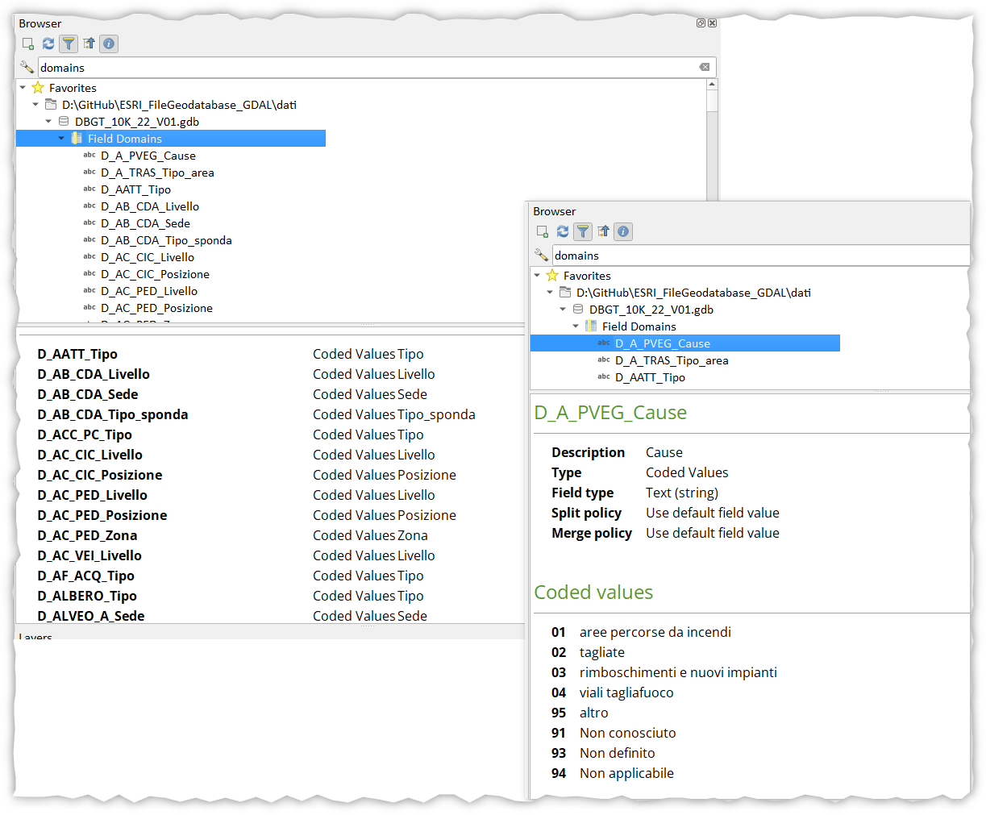This screenshot has height=815, width=986.
Task: Select the Add Selected Layers icon
Action: (27, 44)
